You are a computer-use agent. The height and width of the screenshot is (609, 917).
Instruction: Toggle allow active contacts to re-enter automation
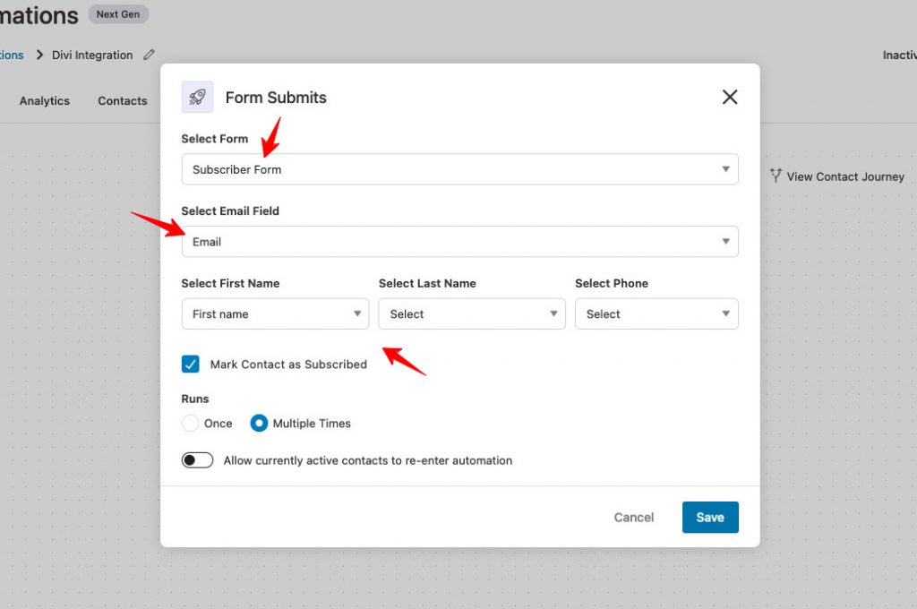[197, 460]
